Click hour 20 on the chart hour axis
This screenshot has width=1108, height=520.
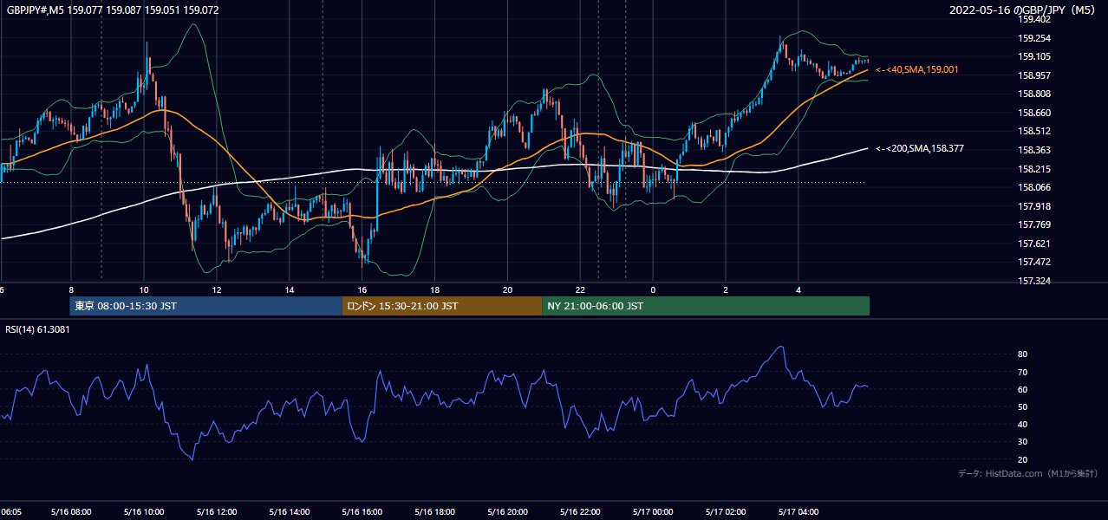pyautogui.click(x=508, y=290)
